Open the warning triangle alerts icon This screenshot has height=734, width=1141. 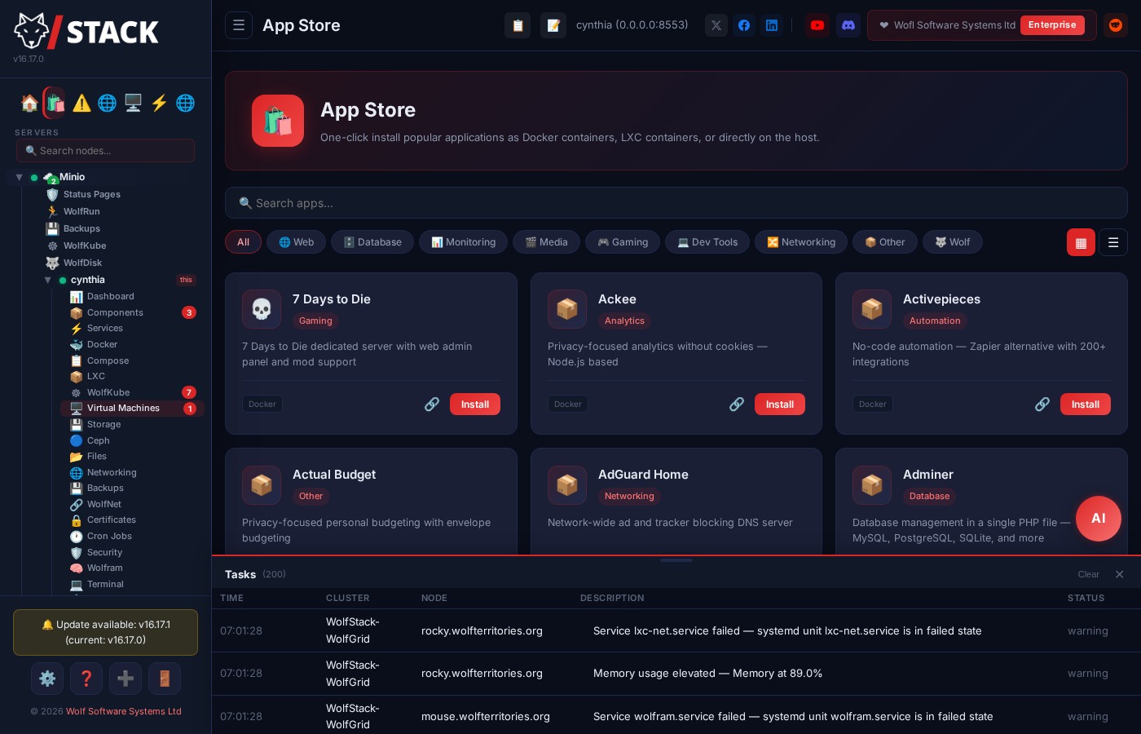pos(81,103)
